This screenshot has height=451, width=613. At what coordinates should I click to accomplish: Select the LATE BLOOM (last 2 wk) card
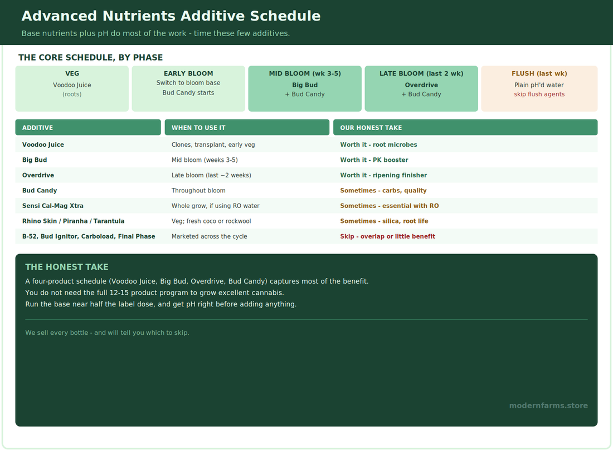pos(421,88)
